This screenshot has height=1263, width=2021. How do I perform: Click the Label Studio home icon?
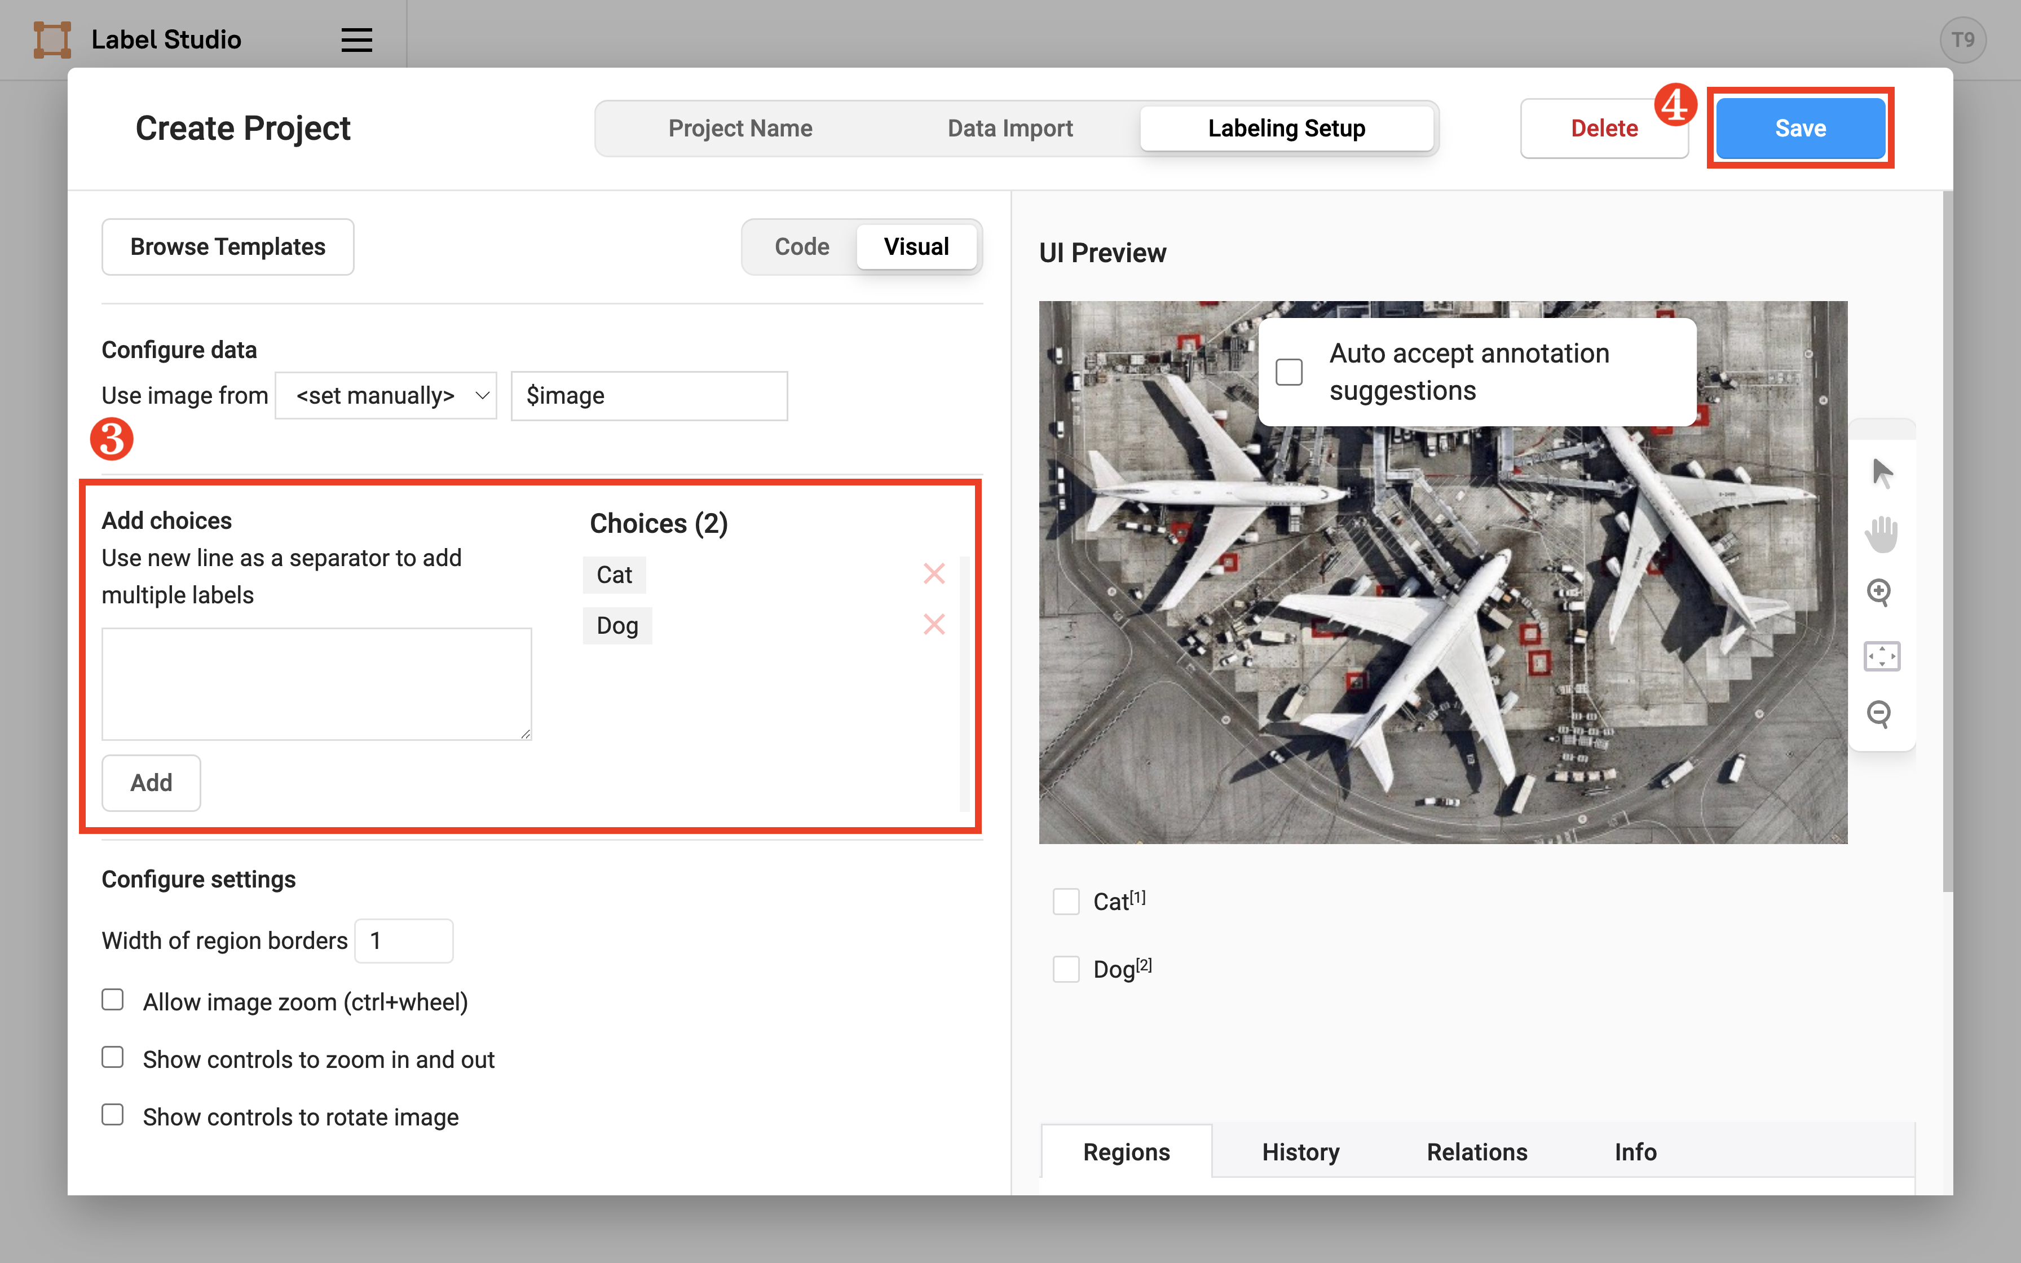click(x=51, y=39)
